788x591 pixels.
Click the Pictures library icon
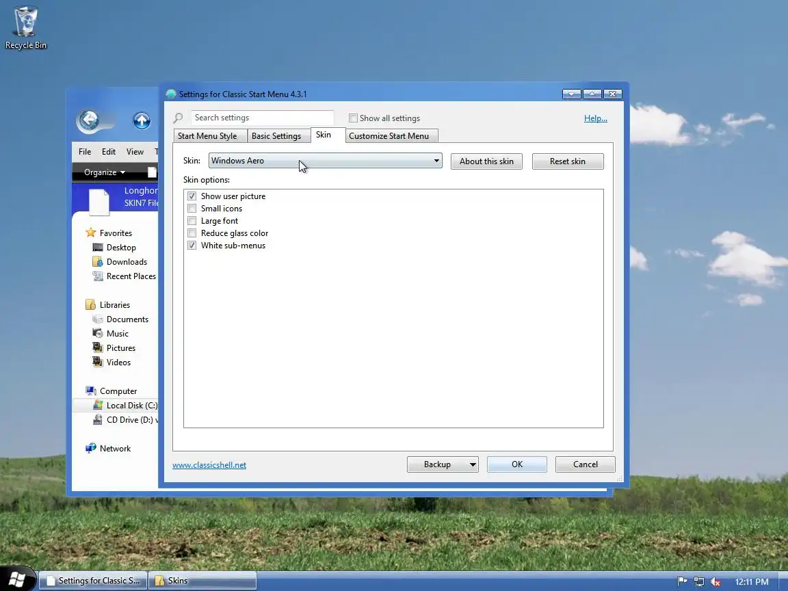[98, 347]
